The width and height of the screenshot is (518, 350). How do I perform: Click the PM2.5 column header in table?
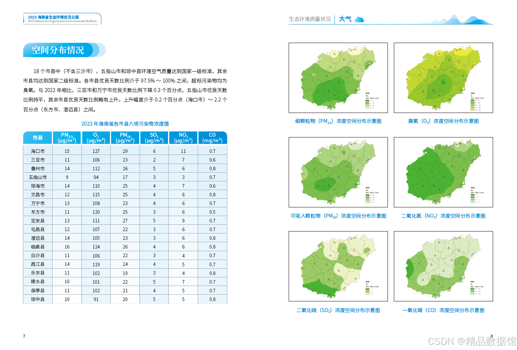pyautogui.click(x=67, y=138)
